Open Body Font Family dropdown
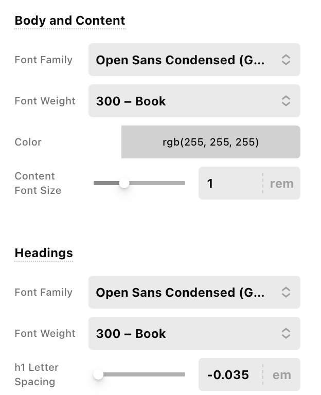Screen dimensions: 321x395 (185, 60)
